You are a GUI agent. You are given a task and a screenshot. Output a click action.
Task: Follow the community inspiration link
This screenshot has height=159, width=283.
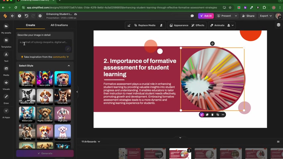tap(59, 57)
